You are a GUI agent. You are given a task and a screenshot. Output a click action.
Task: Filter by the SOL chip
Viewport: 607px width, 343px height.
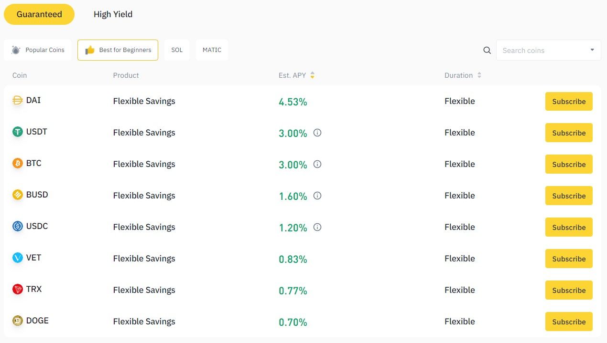[177, 50]
